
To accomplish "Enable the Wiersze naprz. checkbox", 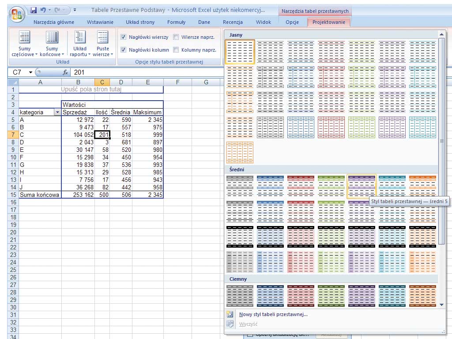I will click(x=176, y=38).
